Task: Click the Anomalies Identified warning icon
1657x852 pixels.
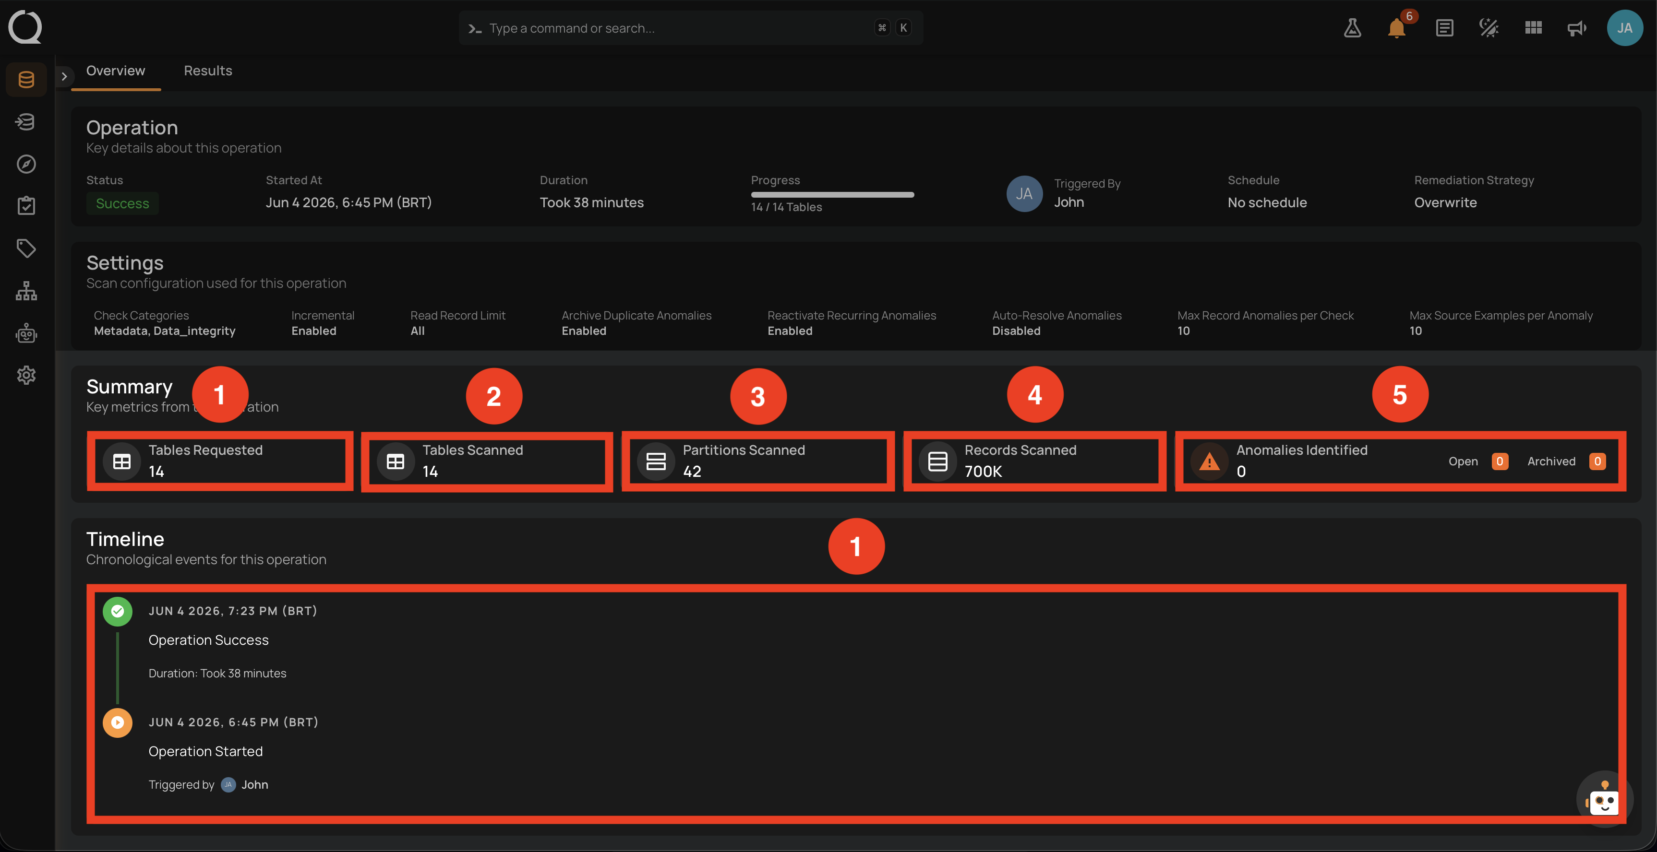Action: pyautogui.click(x=1210, y=461)
